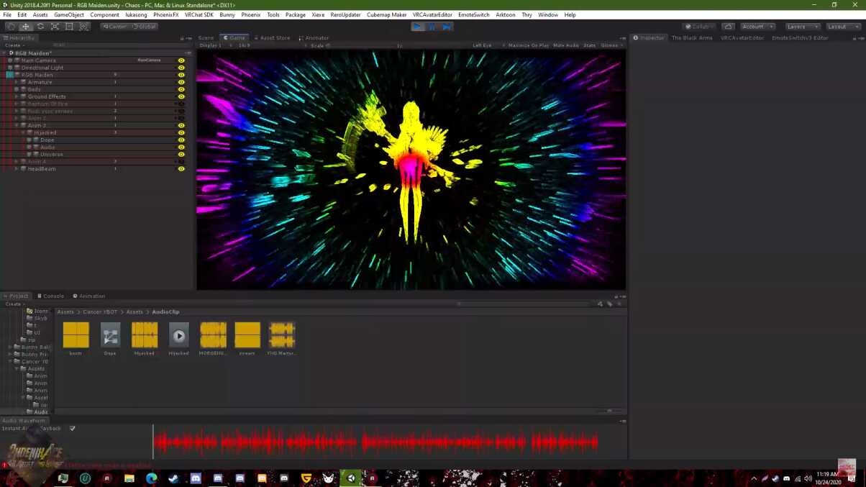This screenshot has height=487, width=866.
Task: Click the Stats button in the Game view
Action: pos(588,45)
